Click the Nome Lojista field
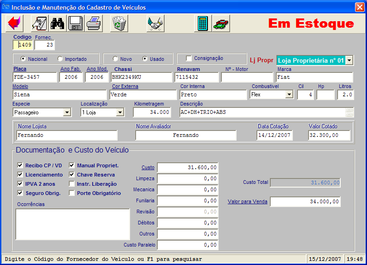The height and width of the screenshot is (265, 367). (67, 135)
